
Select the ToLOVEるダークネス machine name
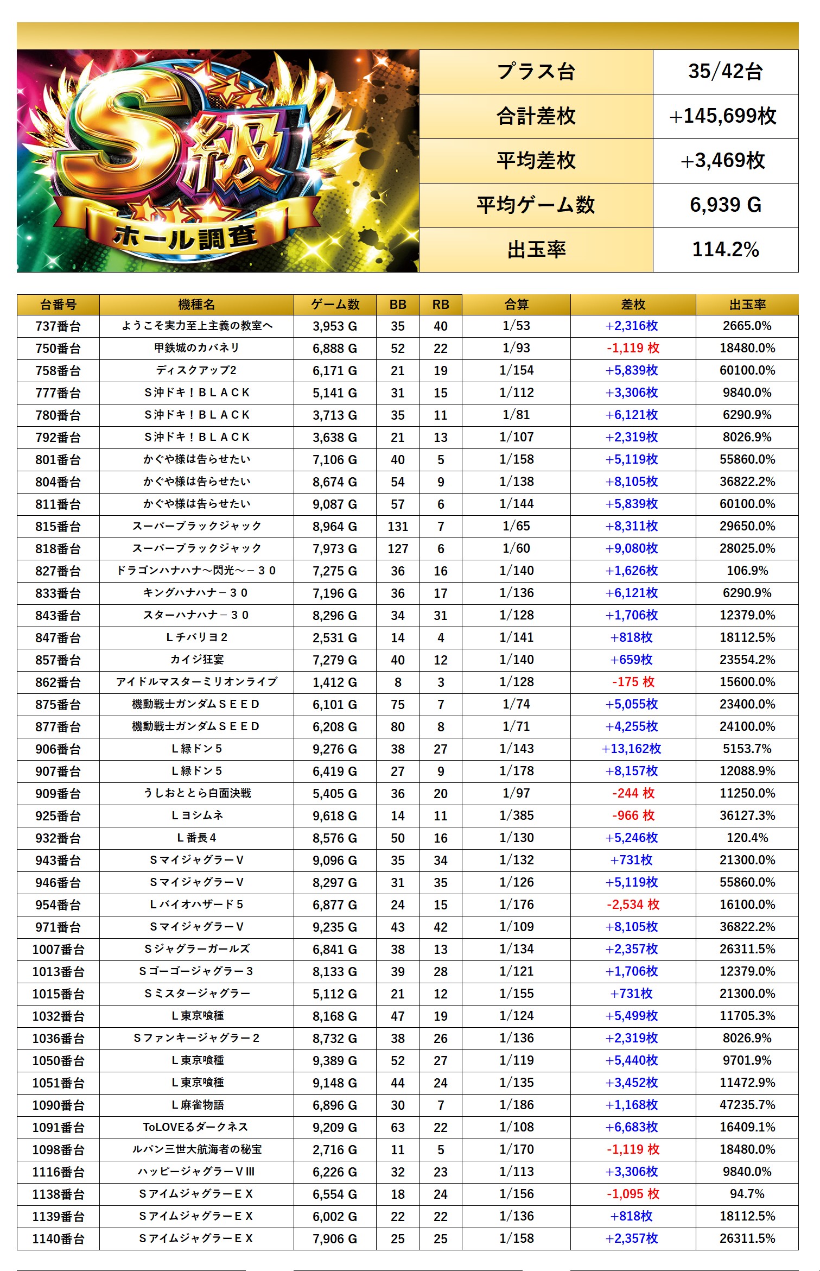point(195,1127)
